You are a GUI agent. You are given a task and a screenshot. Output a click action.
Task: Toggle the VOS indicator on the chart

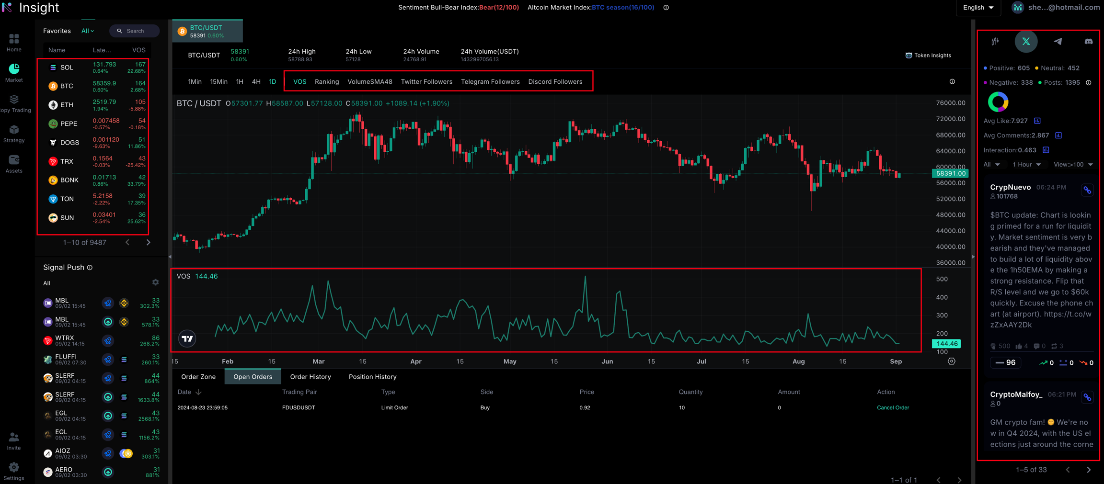pyautogui.click(x=299, y=82)
